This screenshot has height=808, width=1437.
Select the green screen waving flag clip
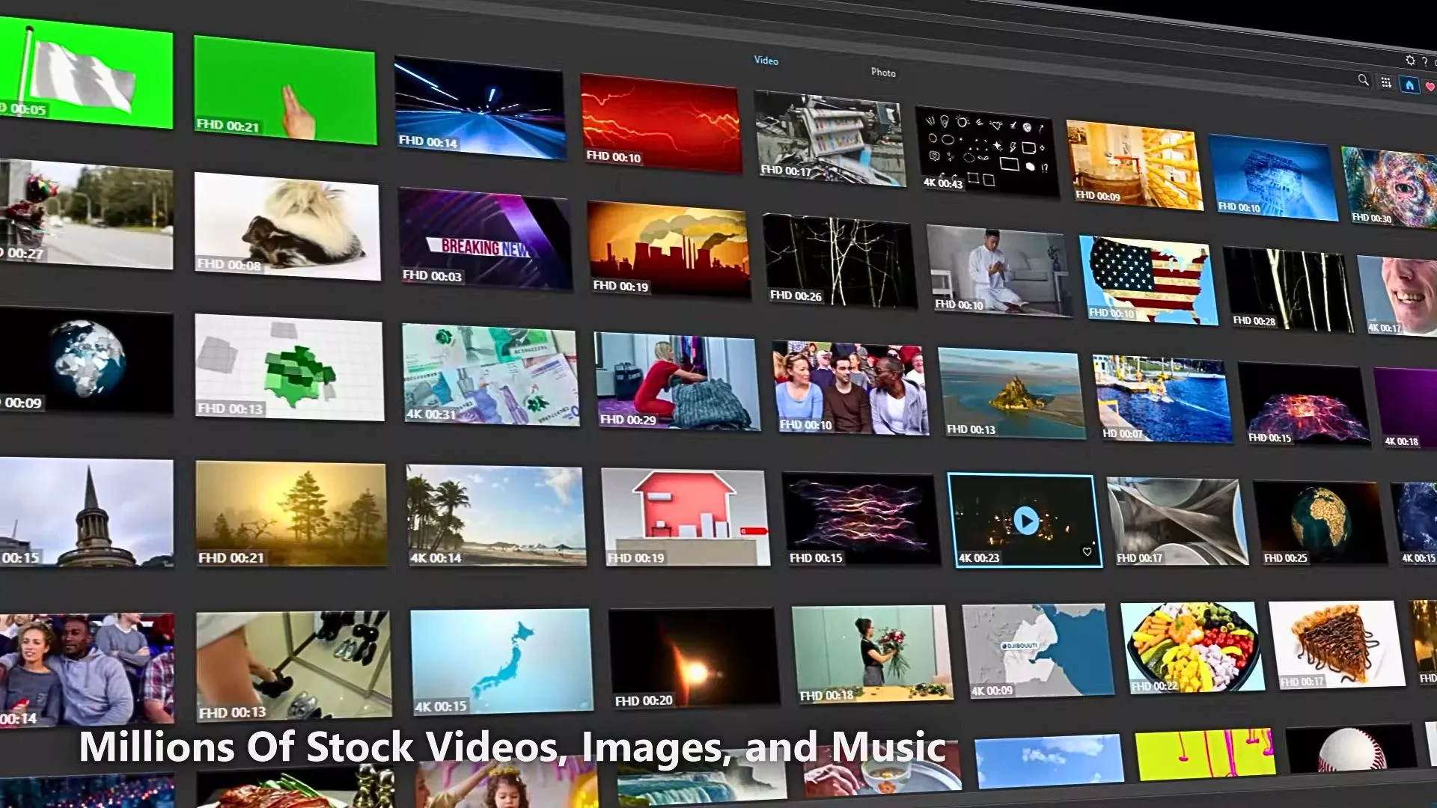click(x=86, y=72)
